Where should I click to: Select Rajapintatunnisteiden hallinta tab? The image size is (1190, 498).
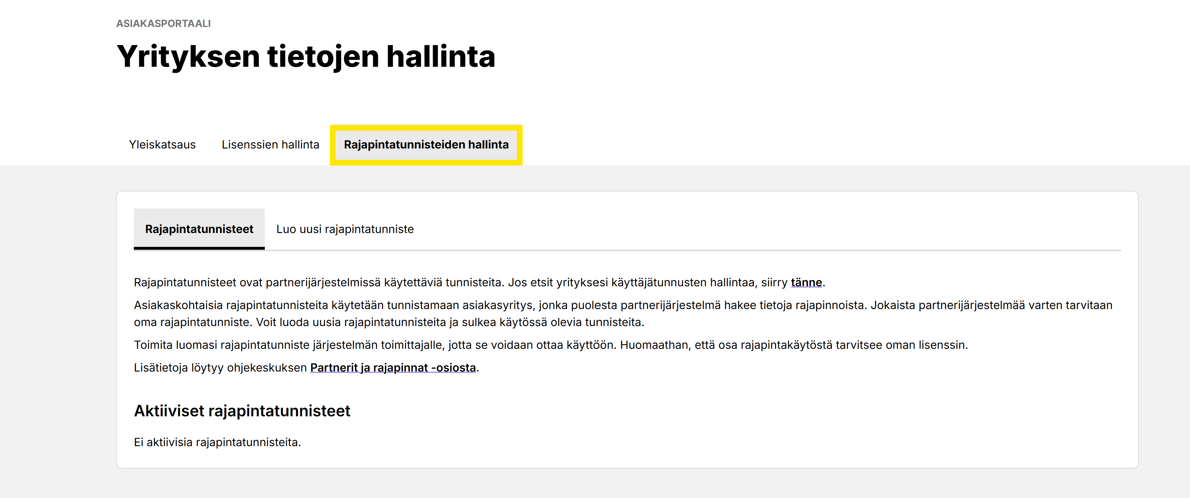(x=426, y=145)
